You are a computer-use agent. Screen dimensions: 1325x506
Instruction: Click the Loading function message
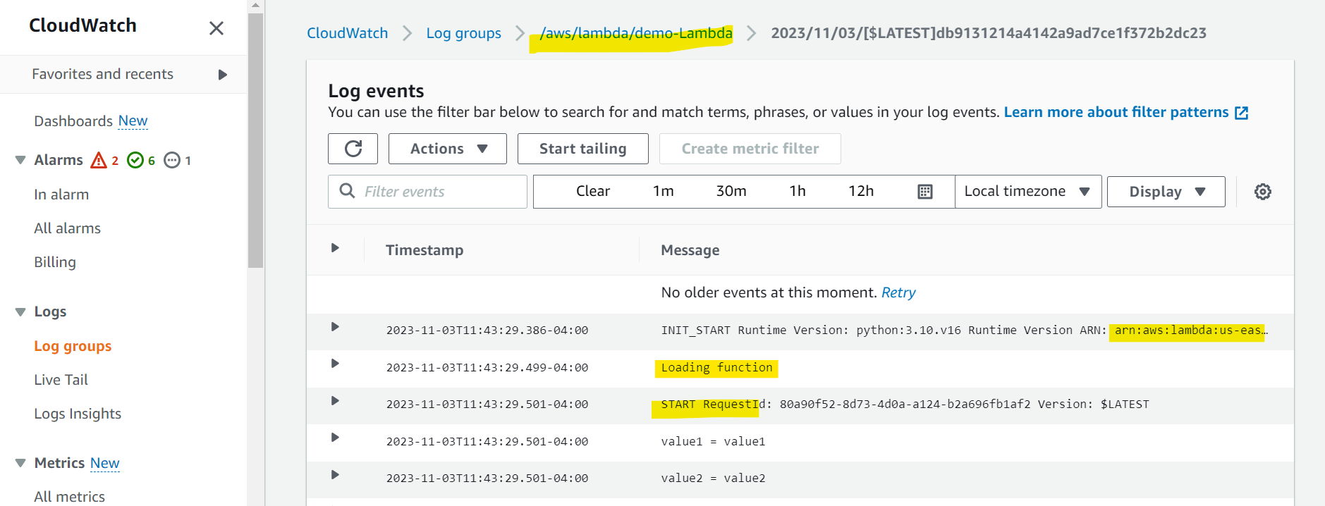pyautogui.click(x=716, y=368)
